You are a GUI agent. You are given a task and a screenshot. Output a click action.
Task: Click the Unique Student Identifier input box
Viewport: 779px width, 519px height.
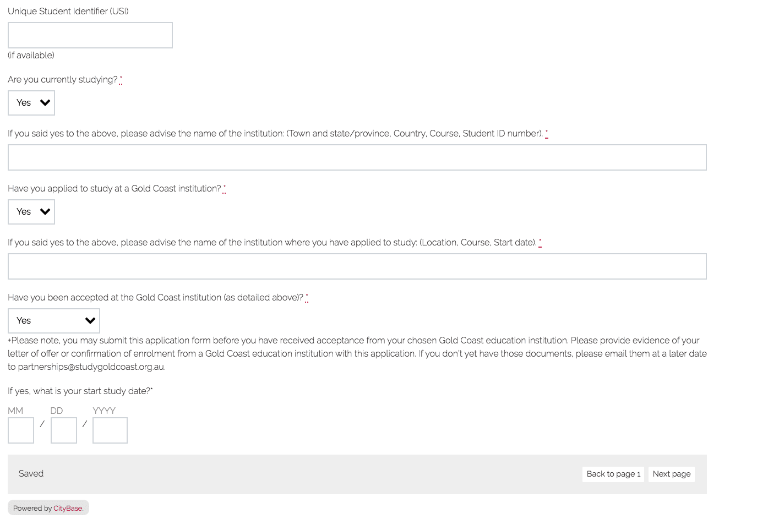pyautogui.click(x=90, y=35)
